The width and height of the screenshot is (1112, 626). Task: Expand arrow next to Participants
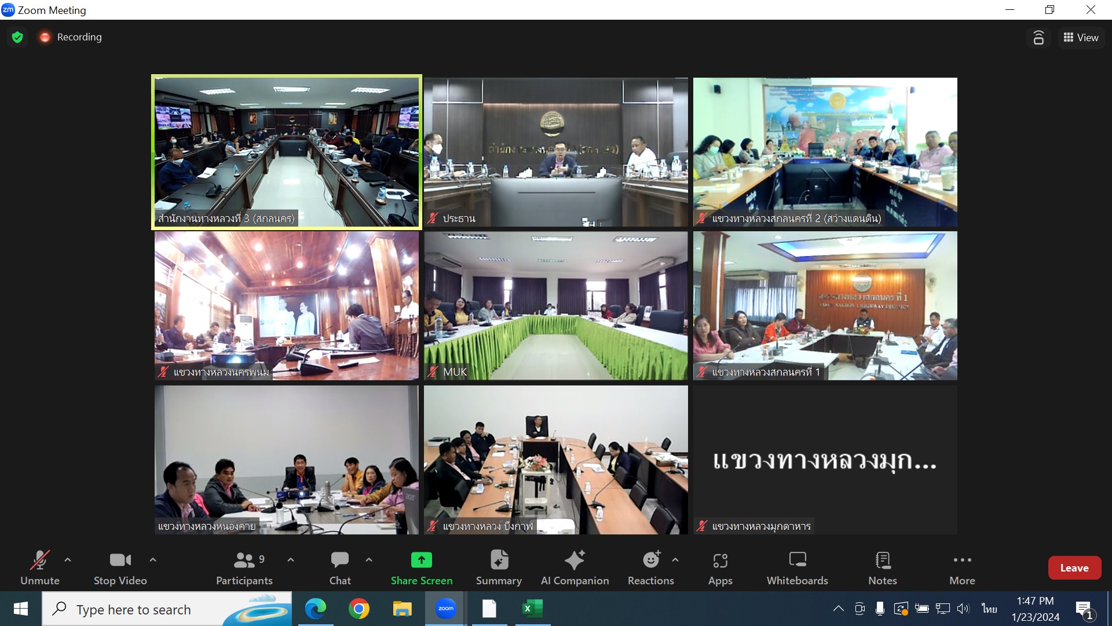[x=291, y=560]
